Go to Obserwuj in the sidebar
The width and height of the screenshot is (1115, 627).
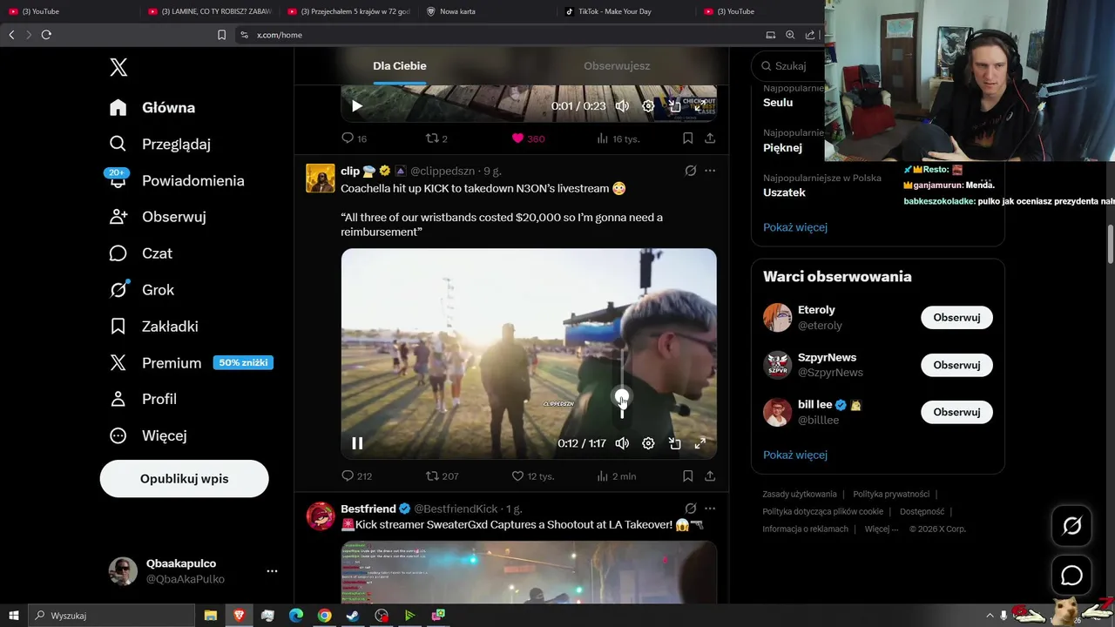159,217
